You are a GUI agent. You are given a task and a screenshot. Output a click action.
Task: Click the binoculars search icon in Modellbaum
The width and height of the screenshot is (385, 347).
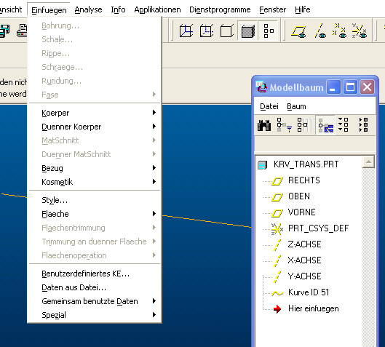264,125
